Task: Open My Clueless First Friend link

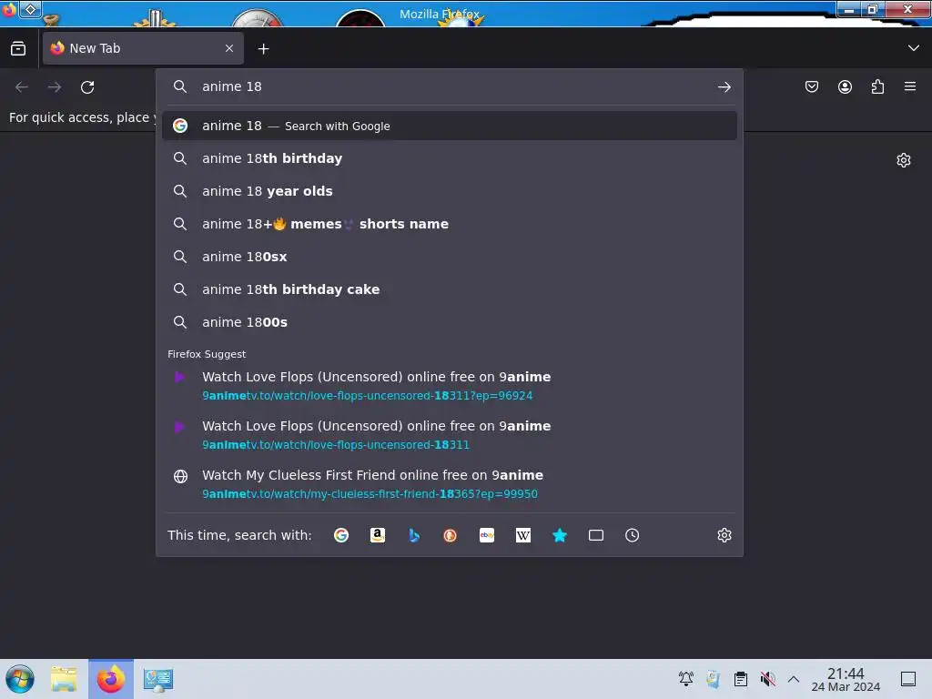Action: point(450,484)
